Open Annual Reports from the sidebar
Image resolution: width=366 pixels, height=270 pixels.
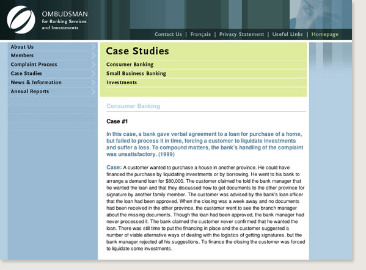click(30, 91)
